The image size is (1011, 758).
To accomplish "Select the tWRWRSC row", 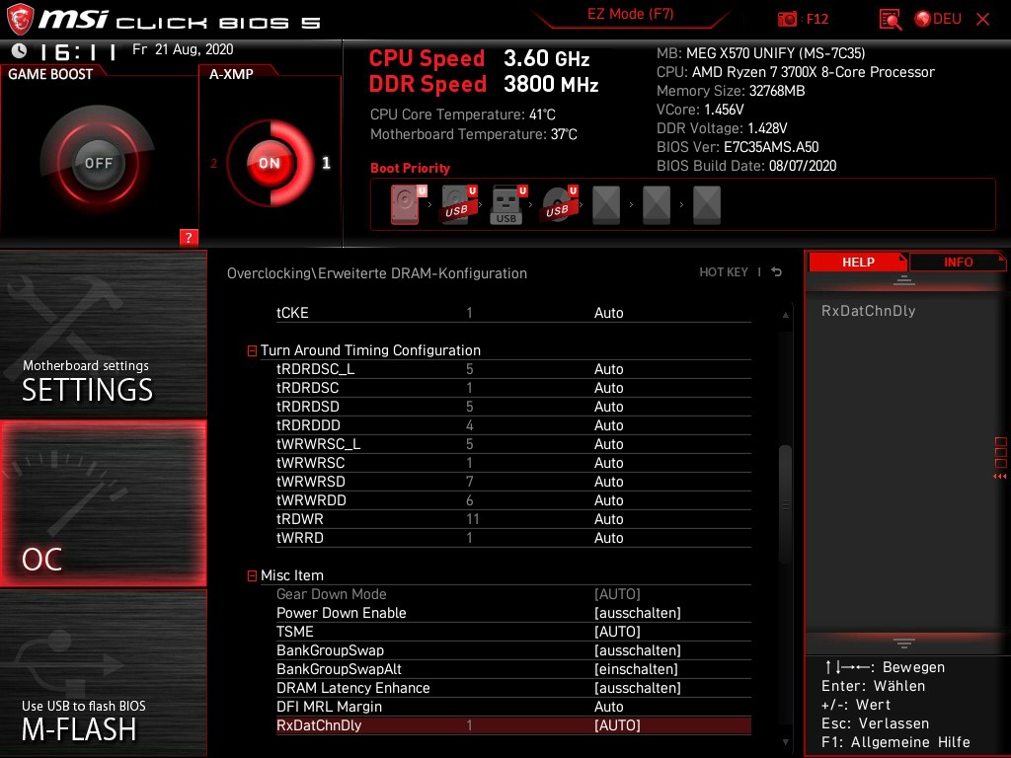I will (x=513, y=463).
